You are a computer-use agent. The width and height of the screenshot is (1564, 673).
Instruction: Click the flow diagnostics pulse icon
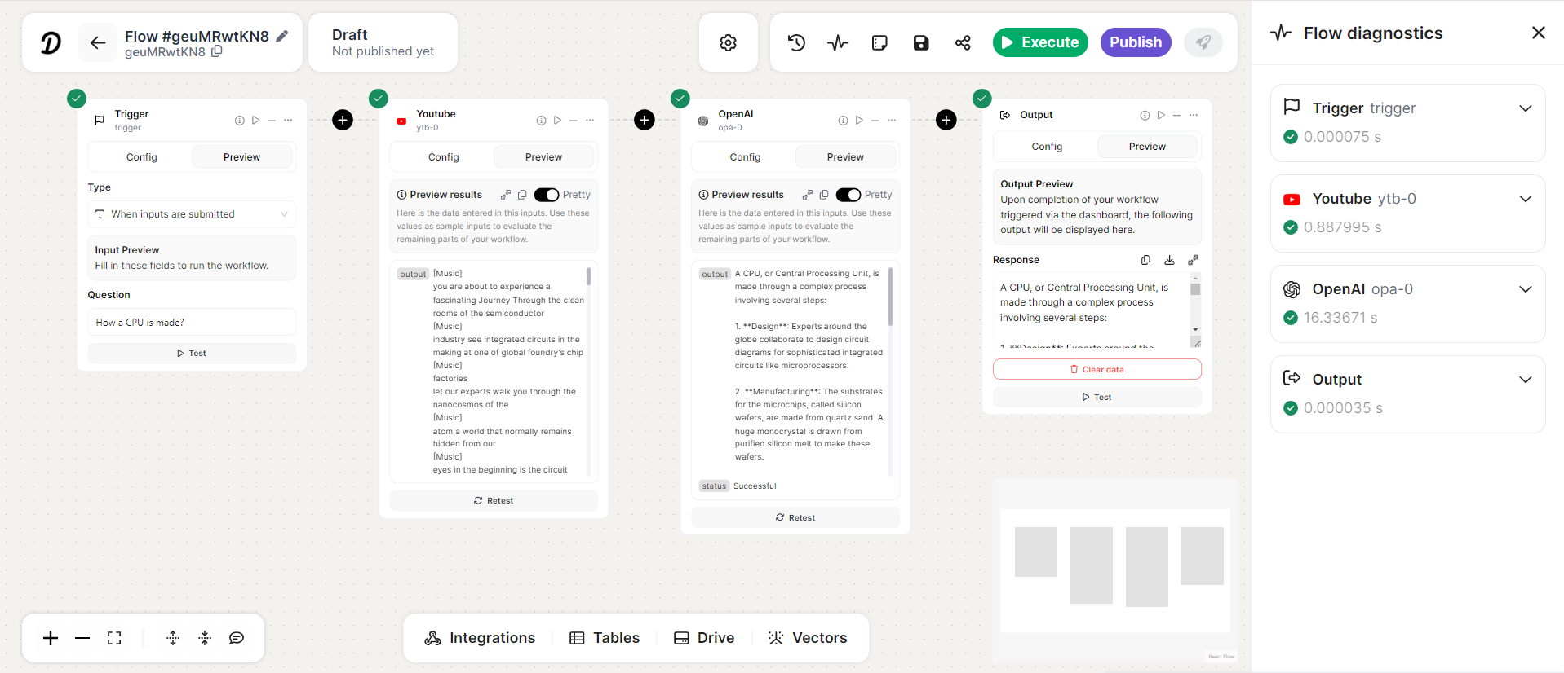coord(838,42)
